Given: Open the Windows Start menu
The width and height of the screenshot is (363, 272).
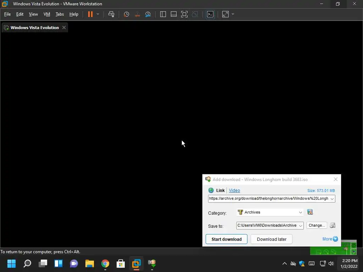Looking at the screenshot, I should [x=12, y=263].
